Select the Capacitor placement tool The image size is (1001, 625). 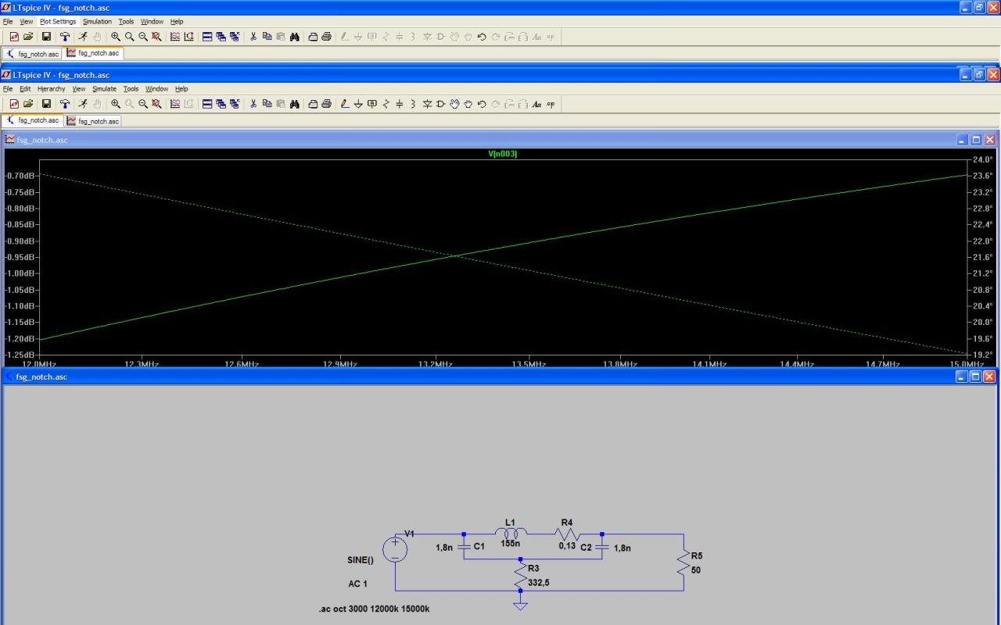pyautogui.click(x=400, y=104)
